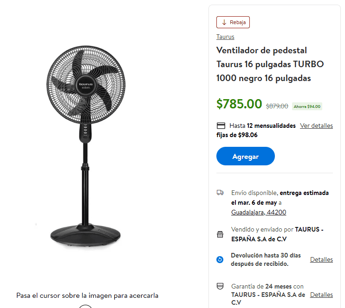Image resolution: width=345 pixels, height=308 pixels.
Task: Click the Rebaja badge
Action: [233, 22]
